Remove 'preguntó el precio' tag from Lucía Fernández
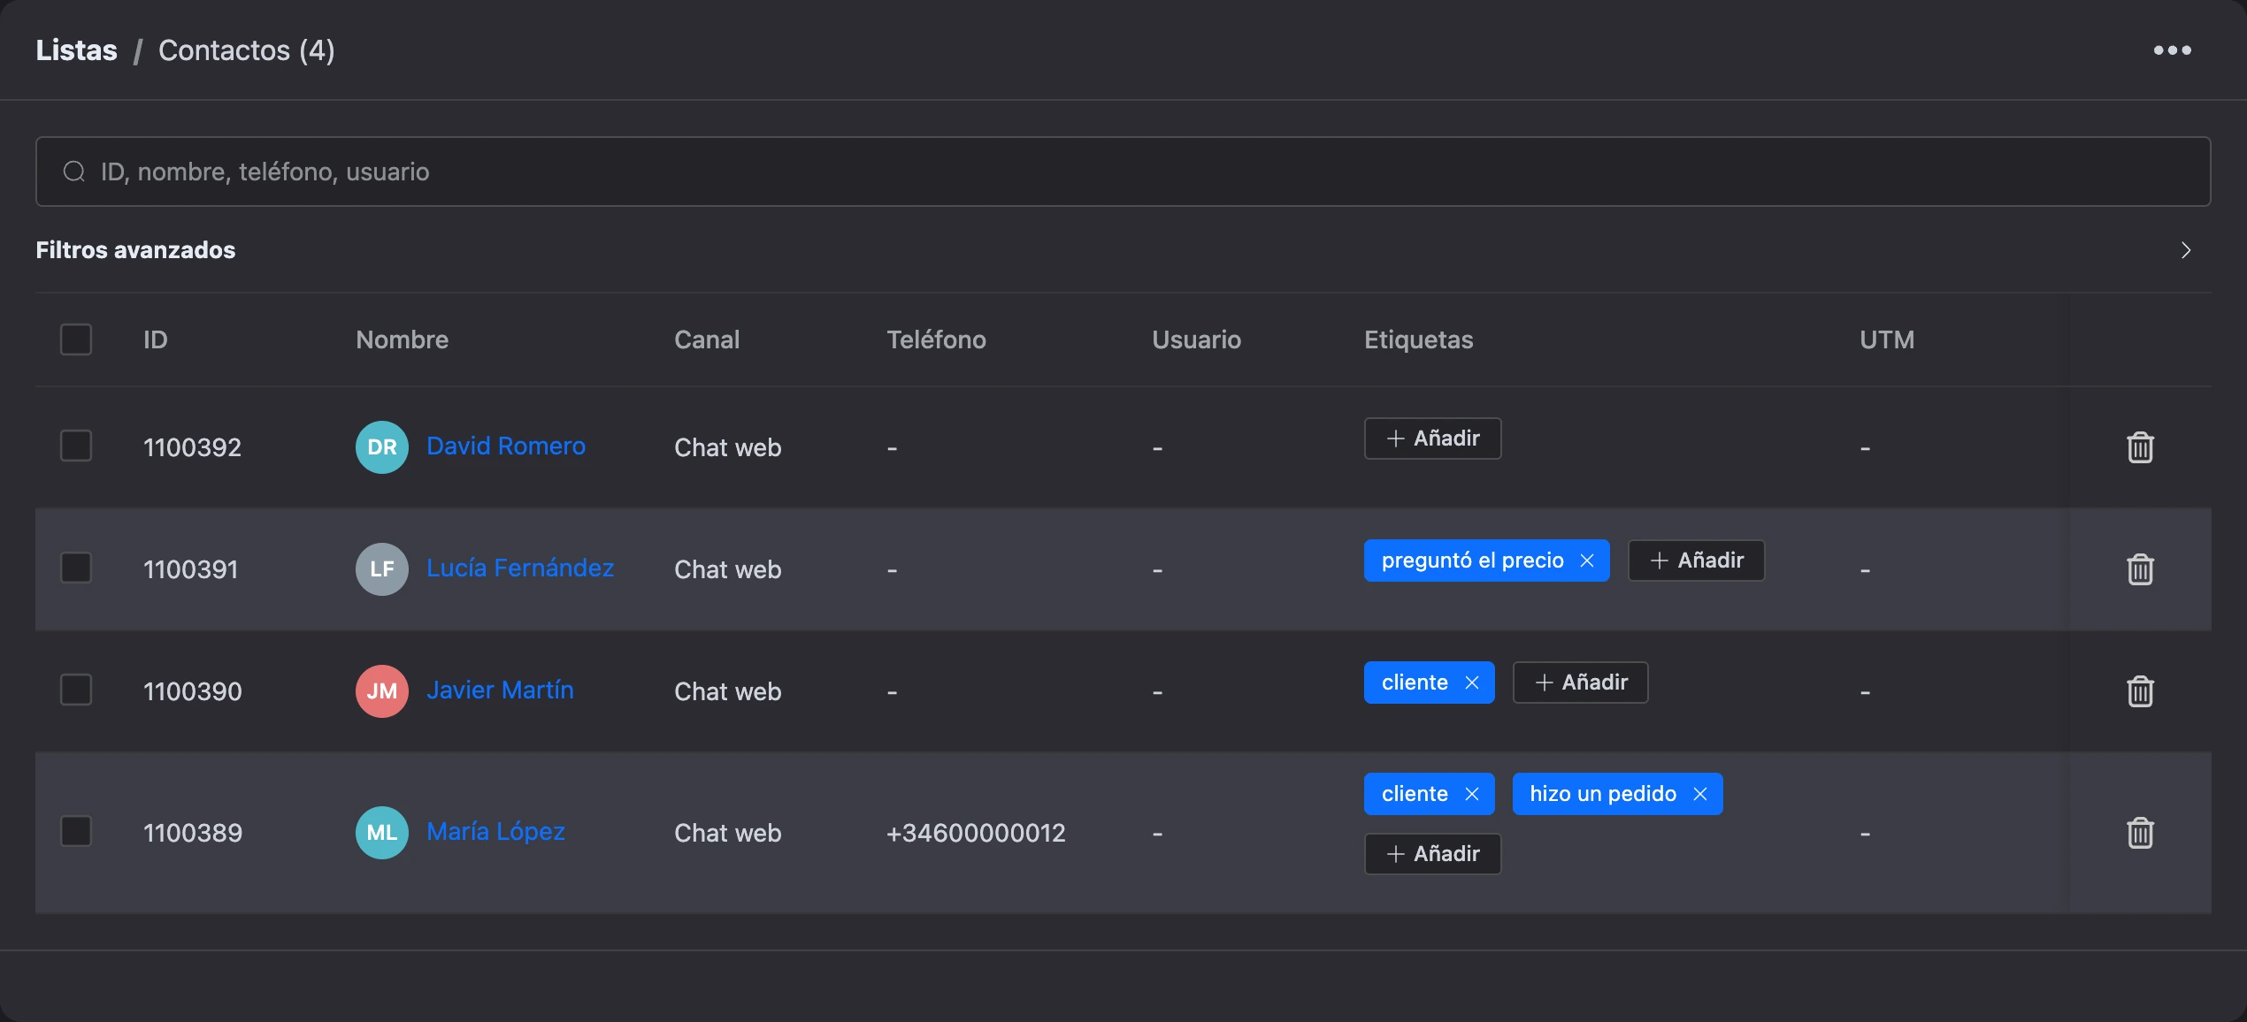Viewport: 2247px width, 1022px height. click(1587, 561)
